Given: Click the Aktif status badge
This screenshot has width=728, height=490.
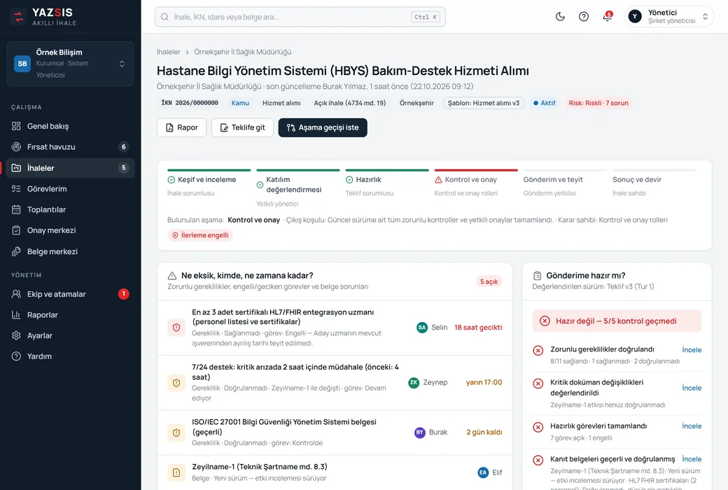Looking at the screenshot, I should coord(544,103).
